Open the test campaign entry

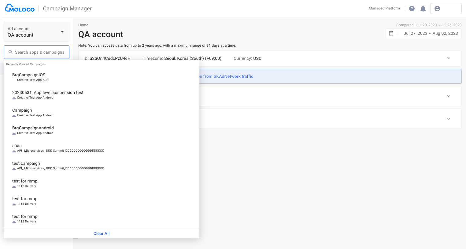(x=26, y=164)
